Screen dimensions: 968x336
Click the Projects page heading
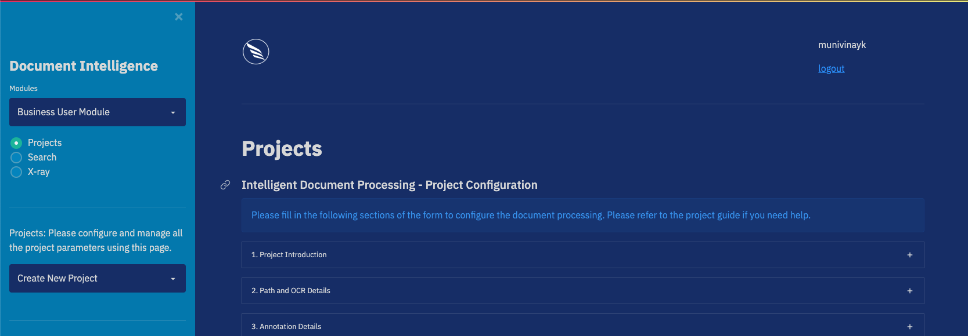pyautogui.click(x=282, y=148)
